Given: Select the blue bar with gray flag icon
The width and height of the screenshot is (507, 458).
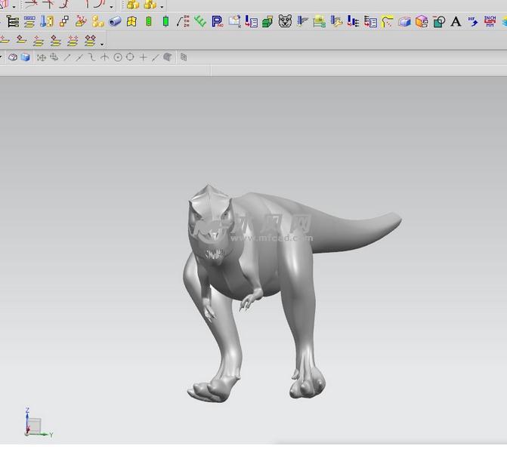Looking at the screenshot, I should [302, 21].
